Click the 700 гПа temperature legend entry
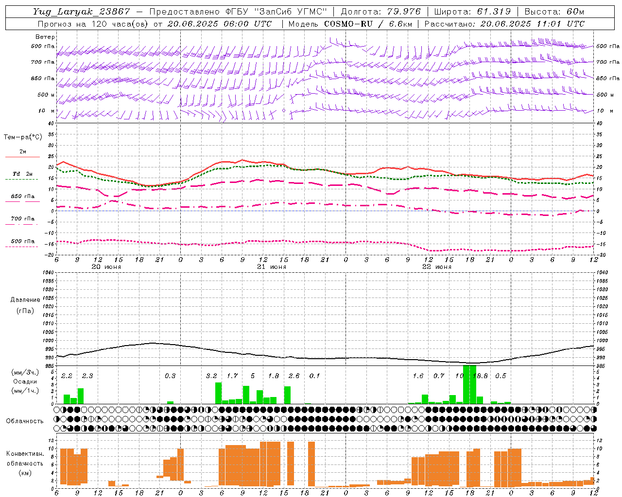 tap(23, 219)
